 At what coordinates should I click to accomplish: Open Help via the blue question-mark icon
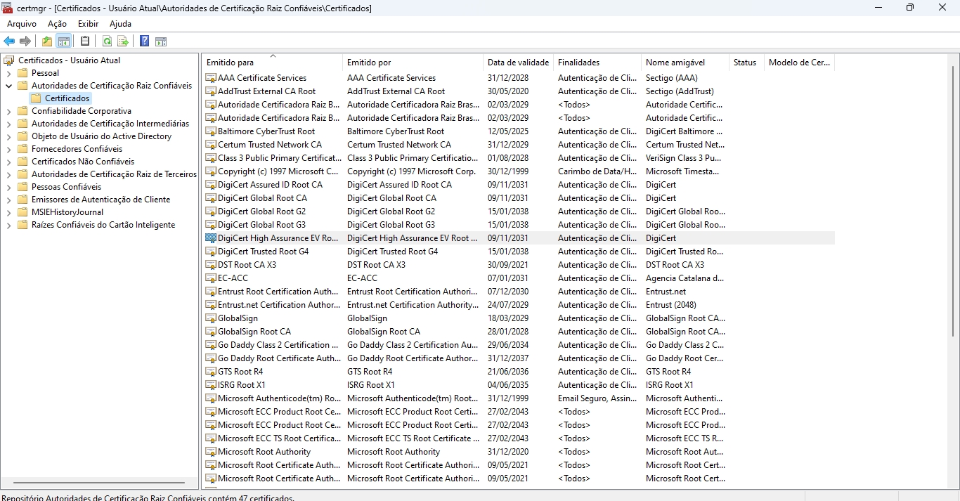(145, 41)
